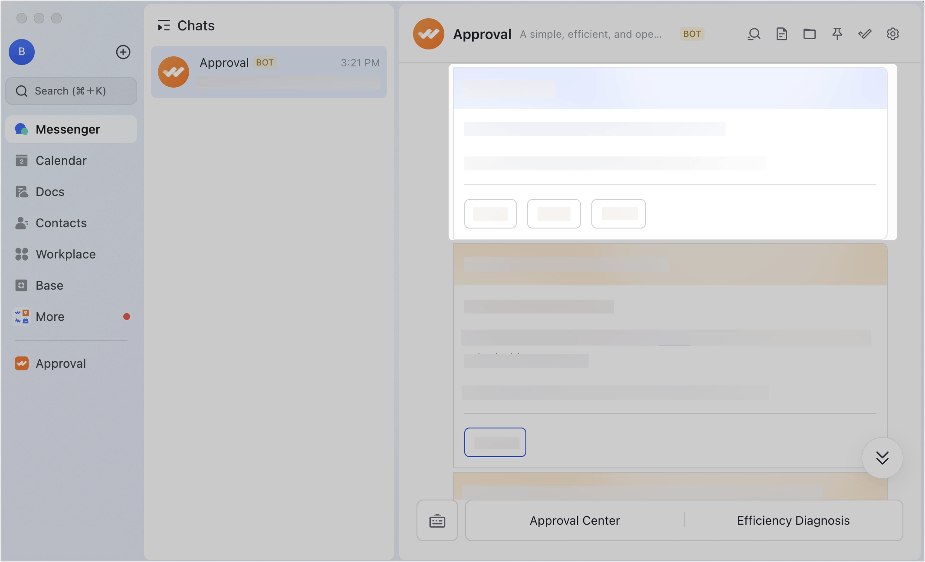The image size is (925, 562).
Task: Select Messenger in the sidebar
Action: tap(68, 129)
